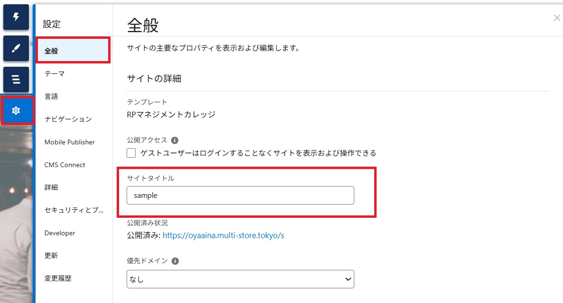This screenshot has height=303, width=563.
Task: Enable guest user access checkbox
Action: click(x=131, y=153)
